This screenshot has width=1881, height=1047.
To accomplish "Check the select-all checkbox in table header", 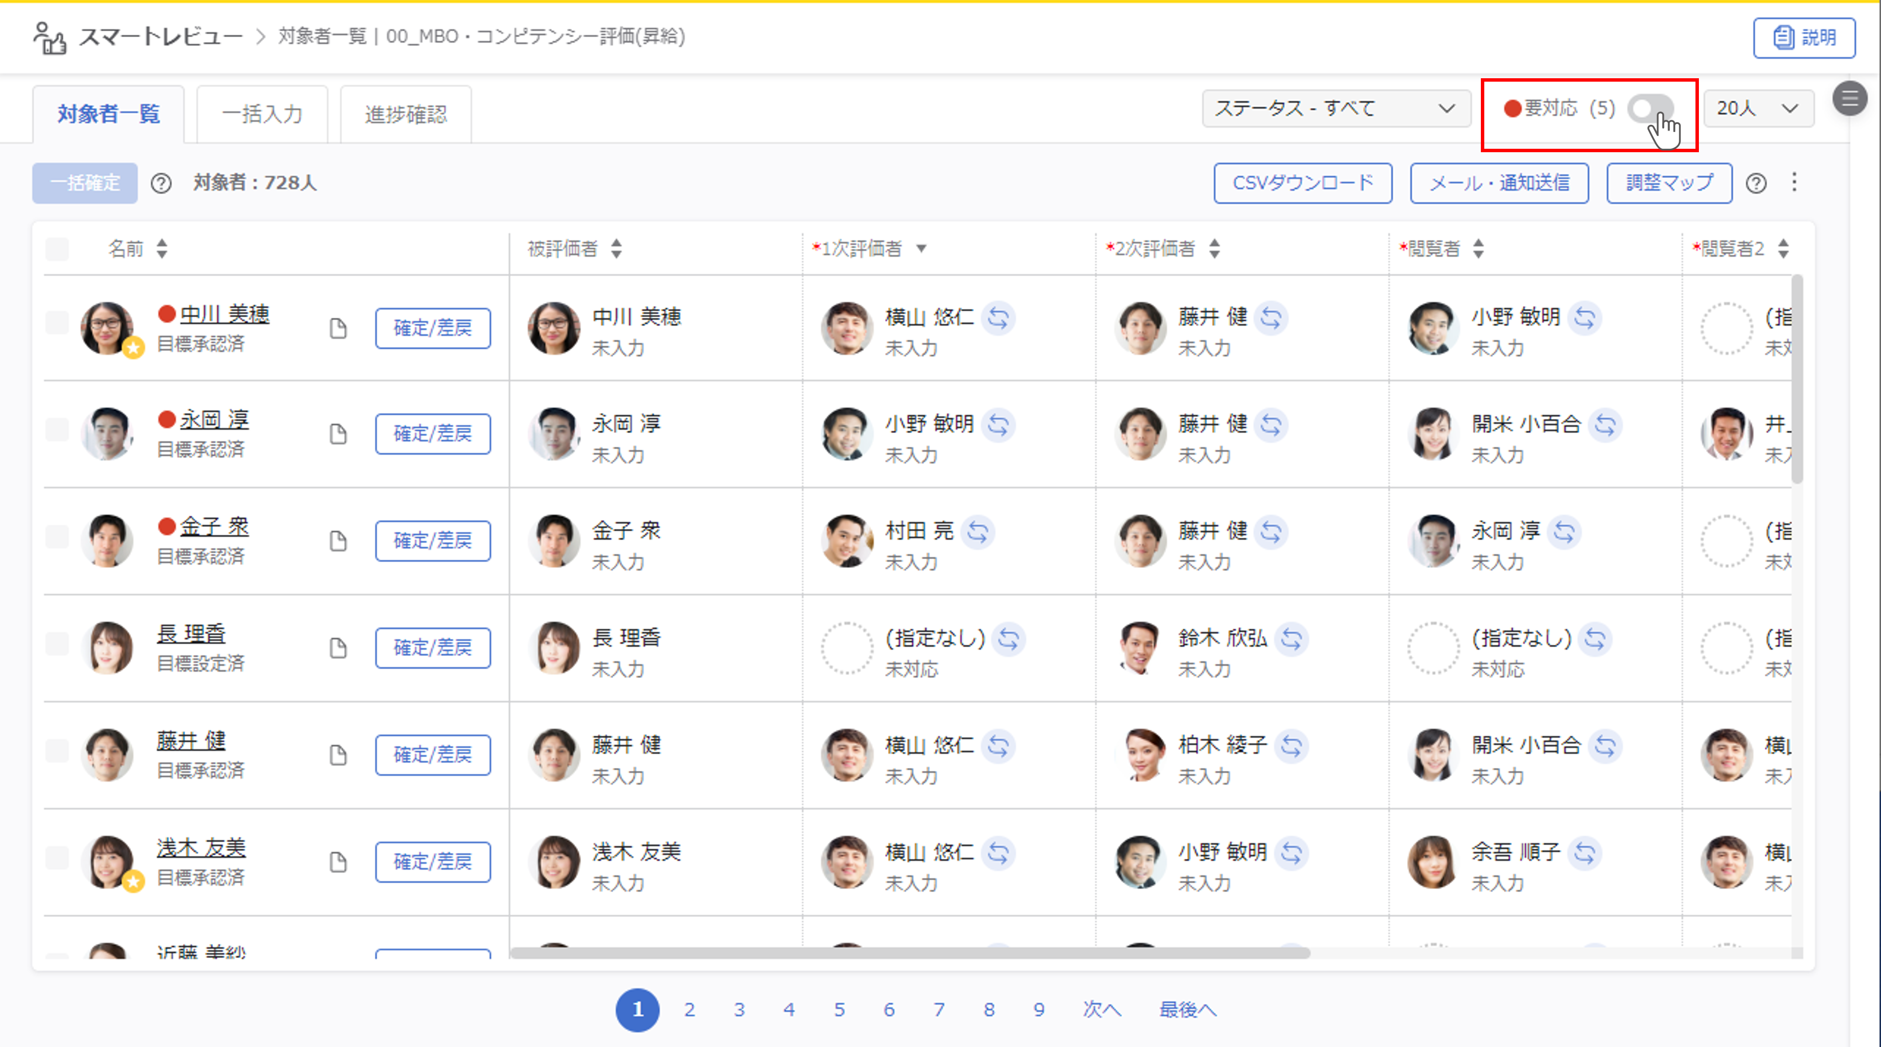I will coord(57,249).
